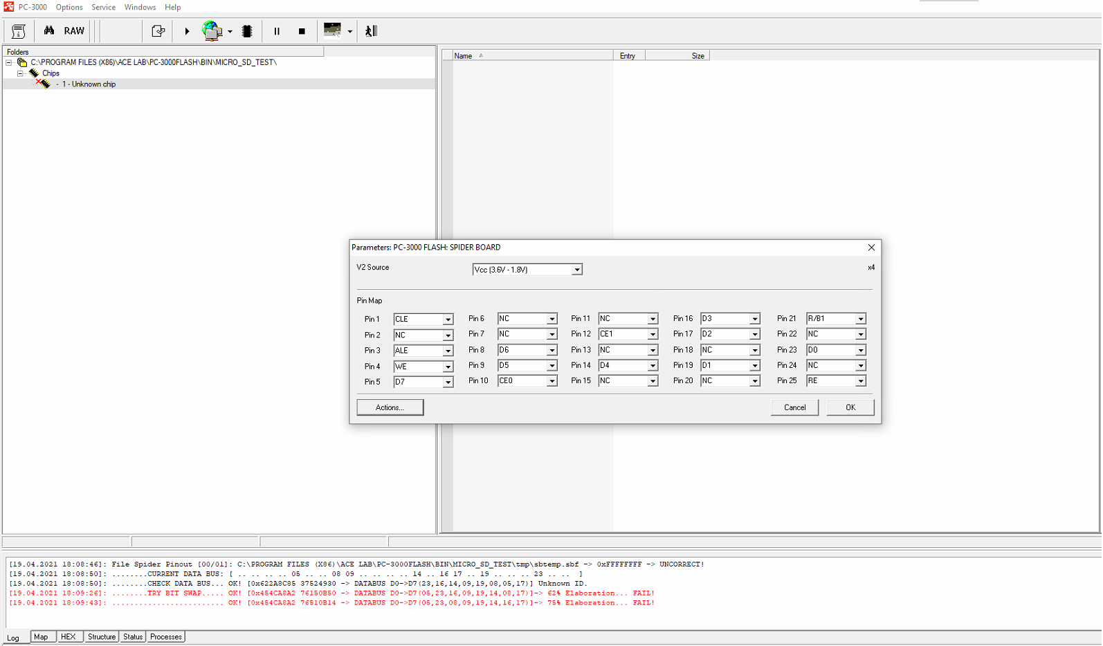Switch to the HEX tab
Image resolution: width=1103 pixels, height=646 pixels.
coord(68,637)
